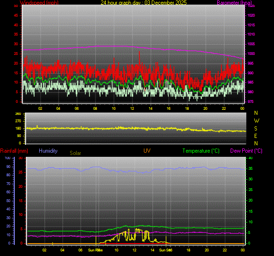The image size is (274, 256).
Task: Click 100 on the blue humidity axis
Action: (x=7, y=158)
